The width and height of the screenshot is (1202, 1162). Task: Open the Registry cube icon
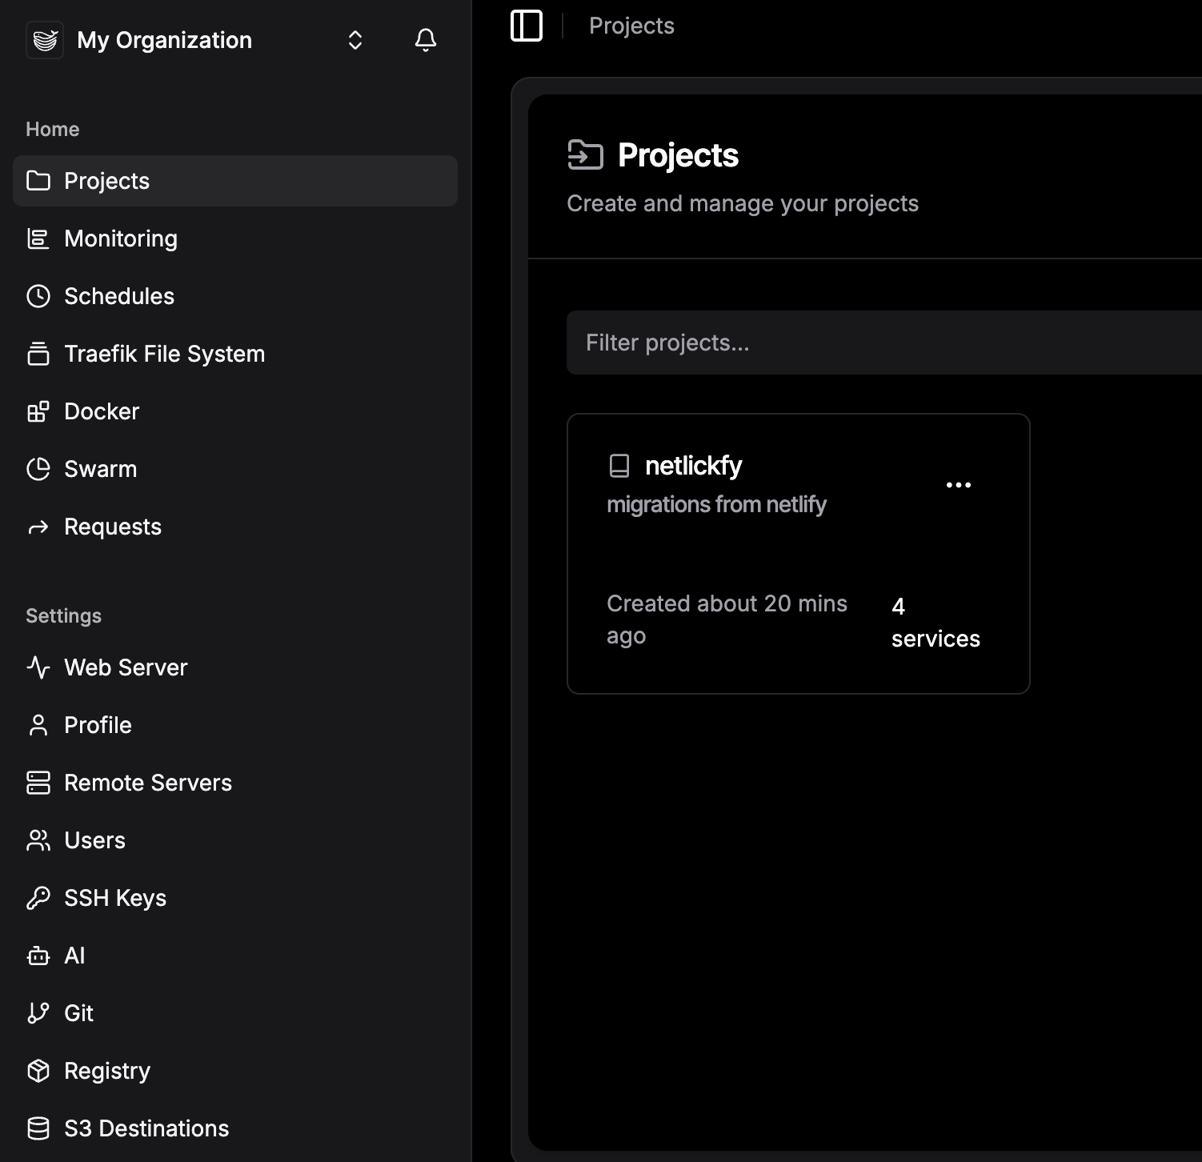pos(38,1070)
